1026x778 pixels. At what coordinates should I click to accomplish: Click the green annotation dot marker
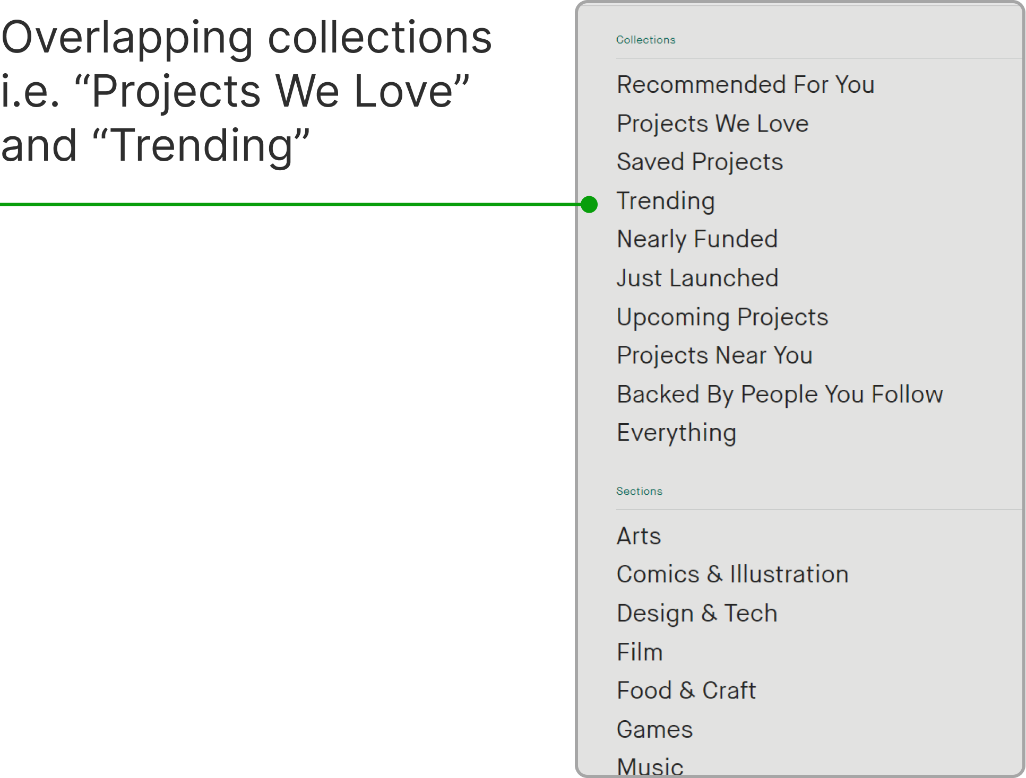click(589, 204)
